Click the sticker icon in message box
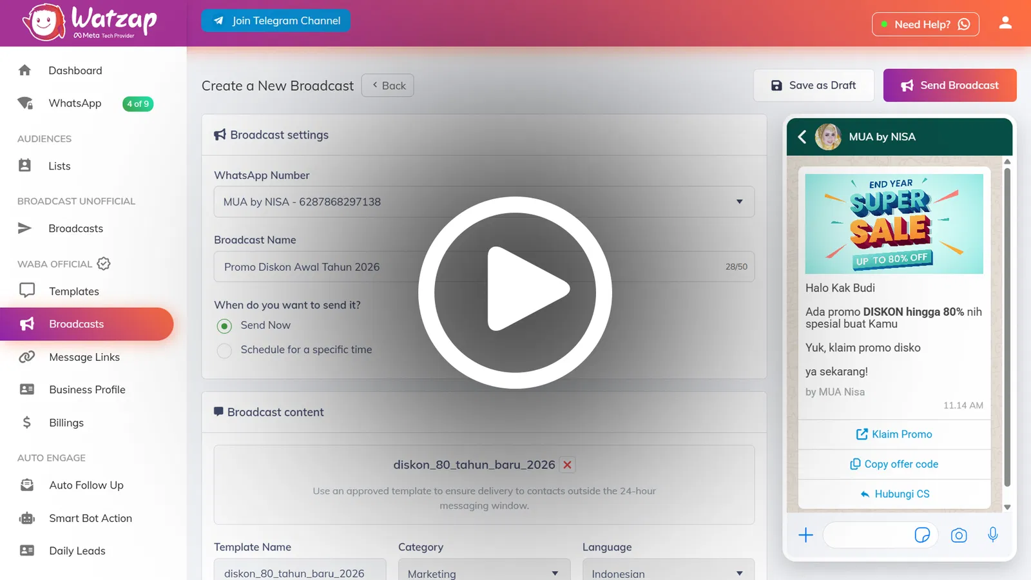This screenshot has width=1031, height=580. point(922,535)
